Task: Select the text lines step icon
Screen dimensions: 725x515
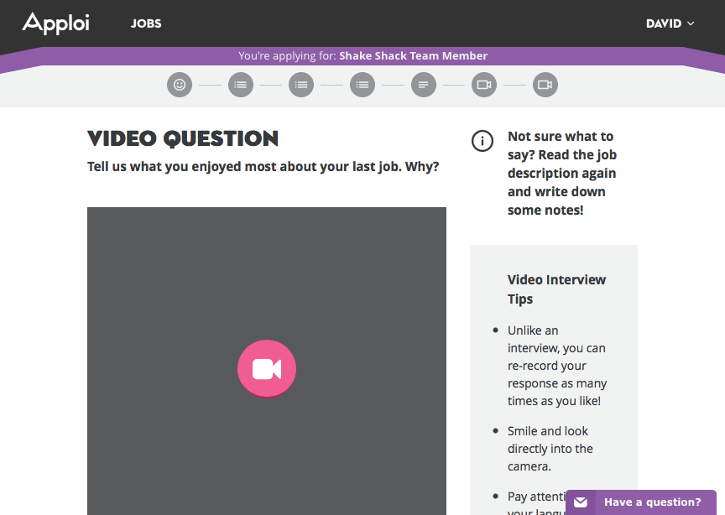Action: pyautogui.click(x=424, y=85)
